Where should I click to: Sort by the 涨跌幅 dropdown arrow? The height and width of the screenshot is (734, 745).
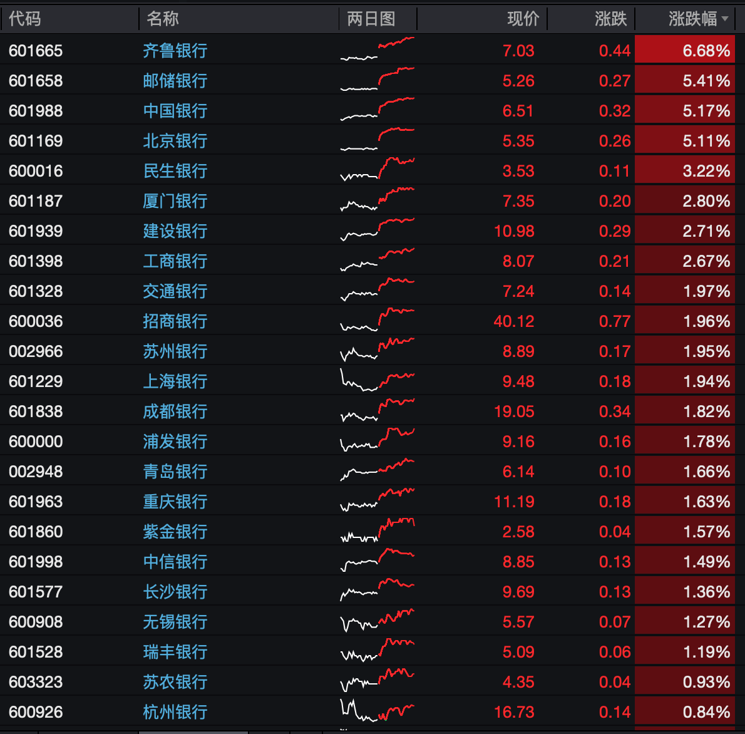point(724,19)
